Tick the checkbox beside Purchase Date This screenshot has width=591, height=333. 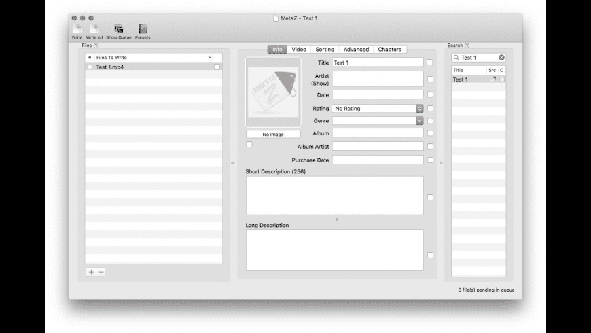[430, 160]
